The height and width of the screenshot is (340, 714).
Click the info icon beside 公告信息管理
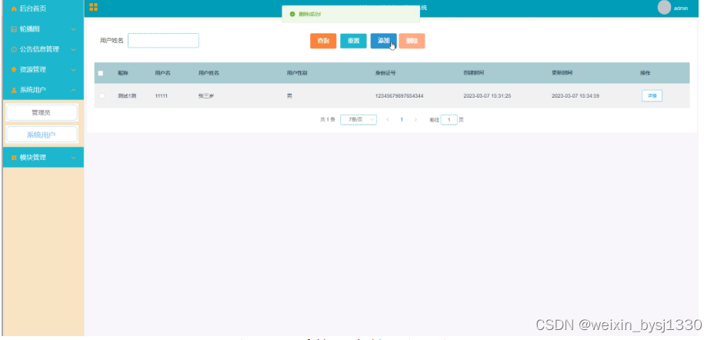14,49
